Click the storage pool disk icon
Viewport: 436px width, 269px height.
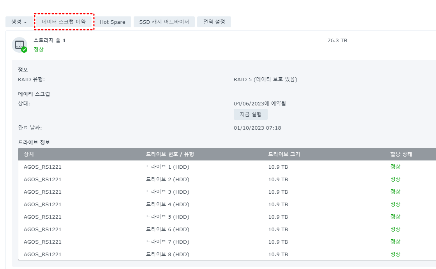coord(19,44)
